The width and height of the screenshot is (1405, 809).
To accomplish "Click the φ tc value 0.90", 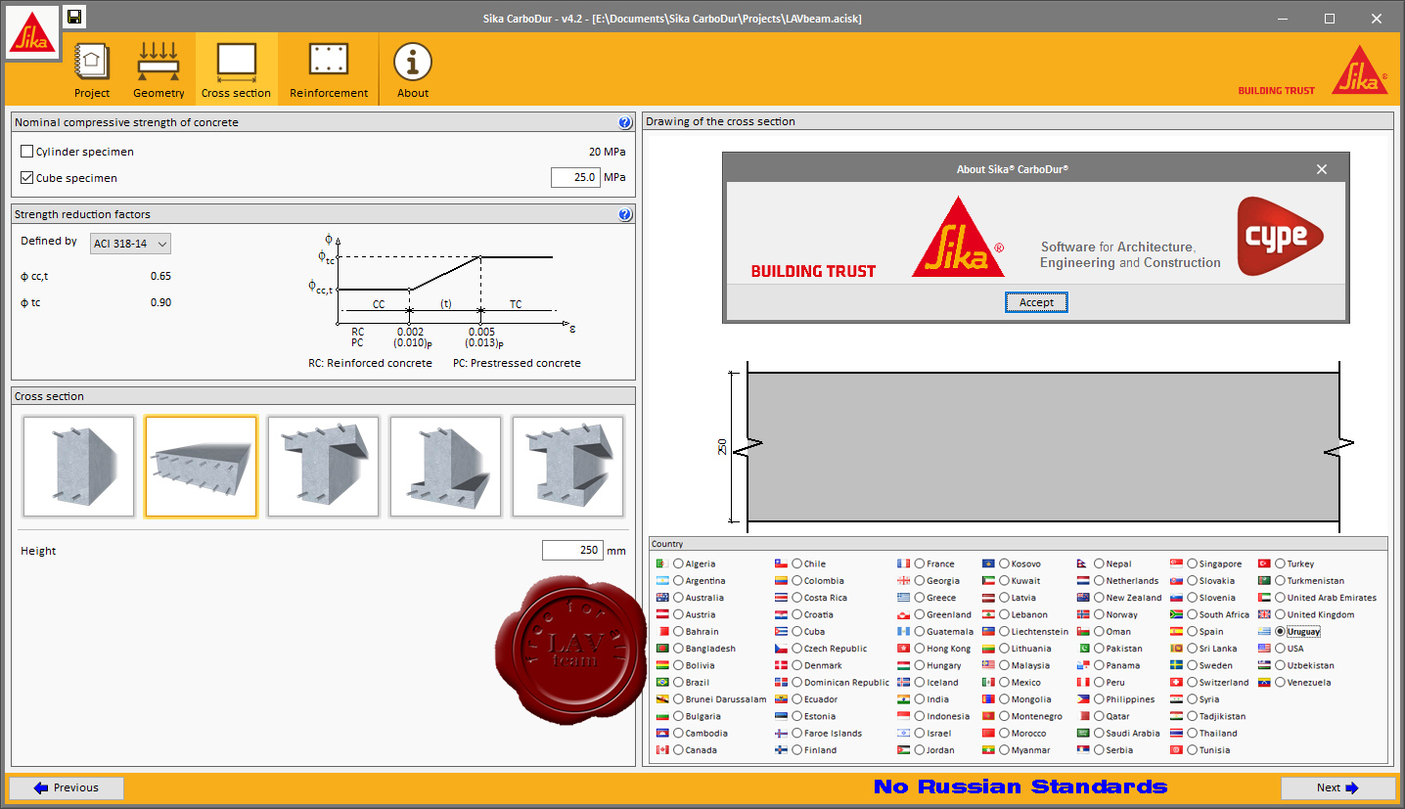I will point(160,302).
